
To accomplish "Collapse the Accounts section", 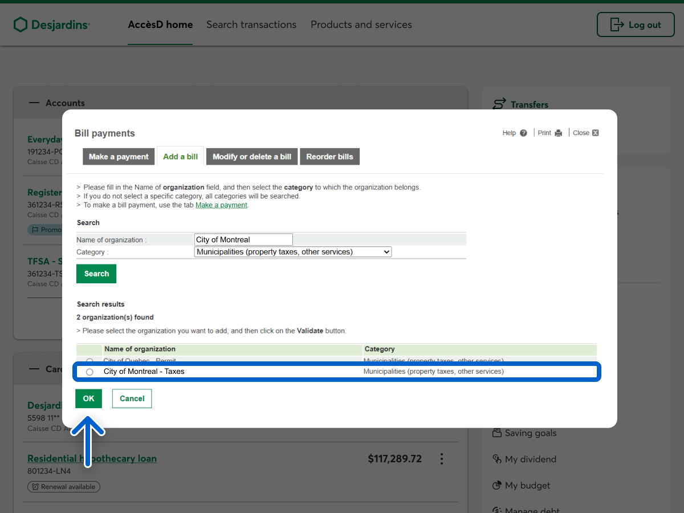I will point(35,103).
